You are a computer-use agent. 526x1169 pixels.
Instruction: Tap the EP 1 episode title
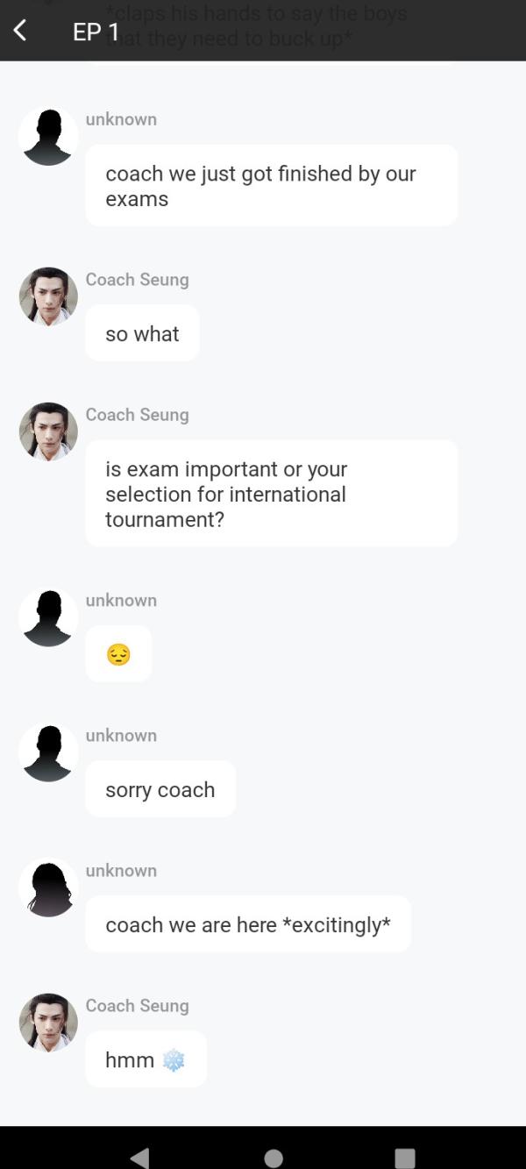click(x=96, y=32)
